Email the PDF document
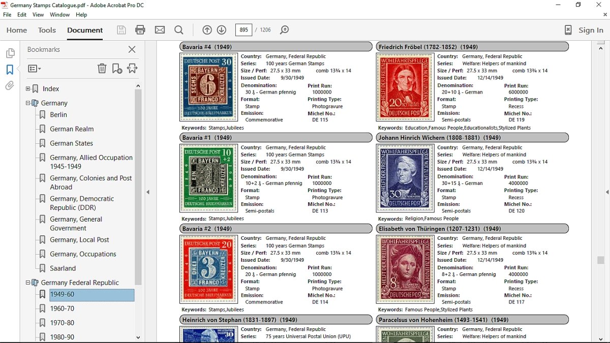The height and width of the screenshot is (343, 610). click(x=159, y=30)
